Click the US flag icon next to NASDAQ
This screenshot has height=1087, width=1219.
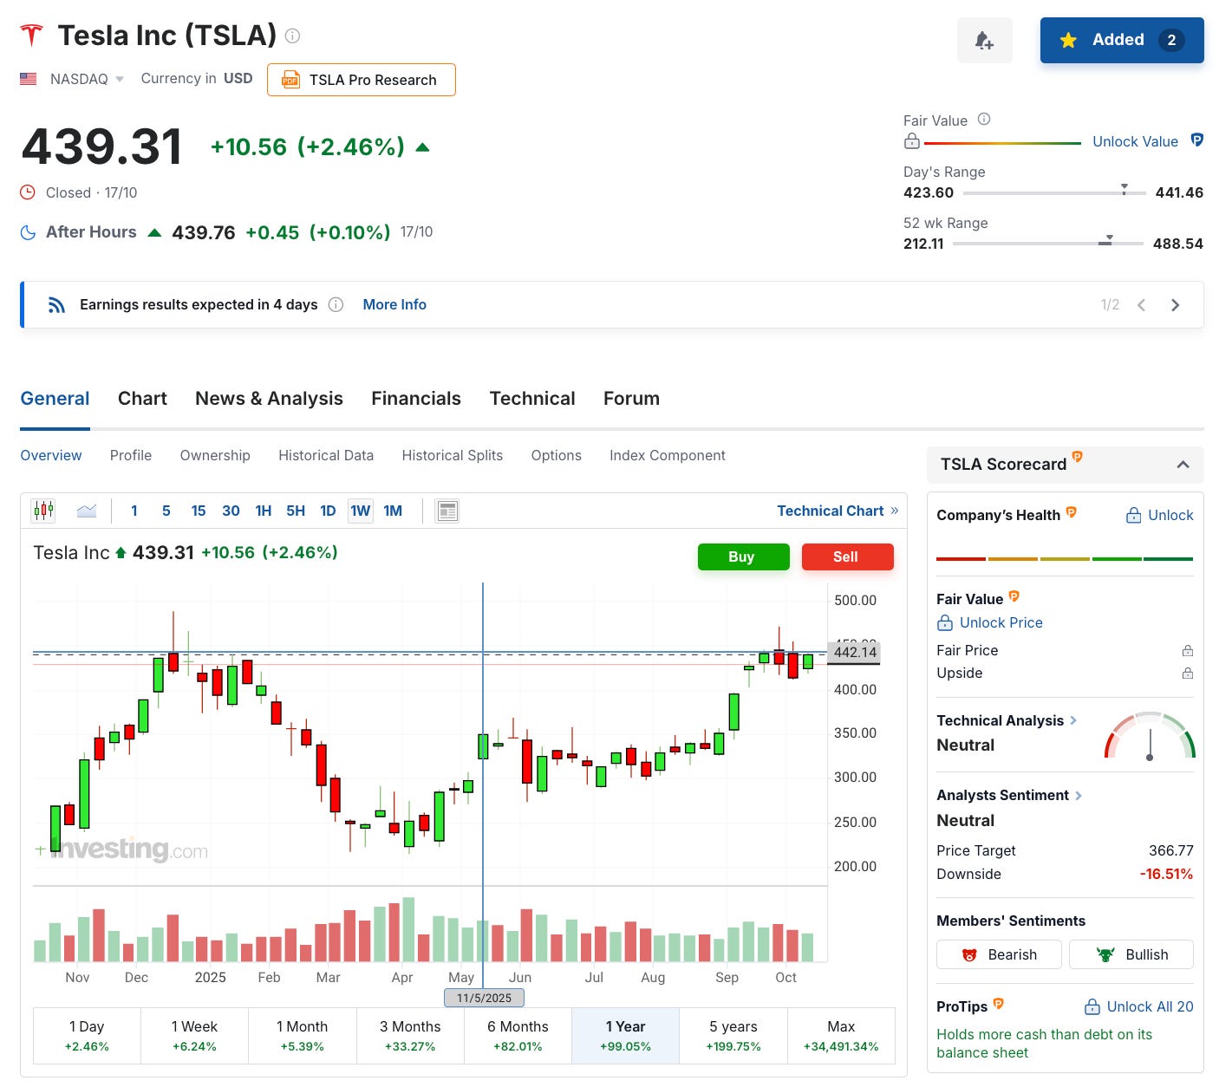point(29,79)
